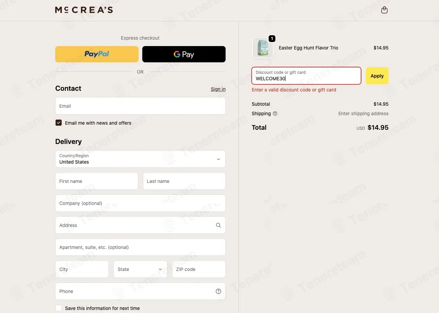The image size is (439, 313).
Task: Pay with PayPal express checkout
Action: pos(97,54)
